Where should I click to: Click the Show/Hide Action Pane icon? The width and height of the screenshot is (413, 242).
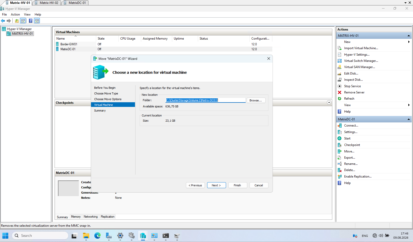(x=37, y=21)
